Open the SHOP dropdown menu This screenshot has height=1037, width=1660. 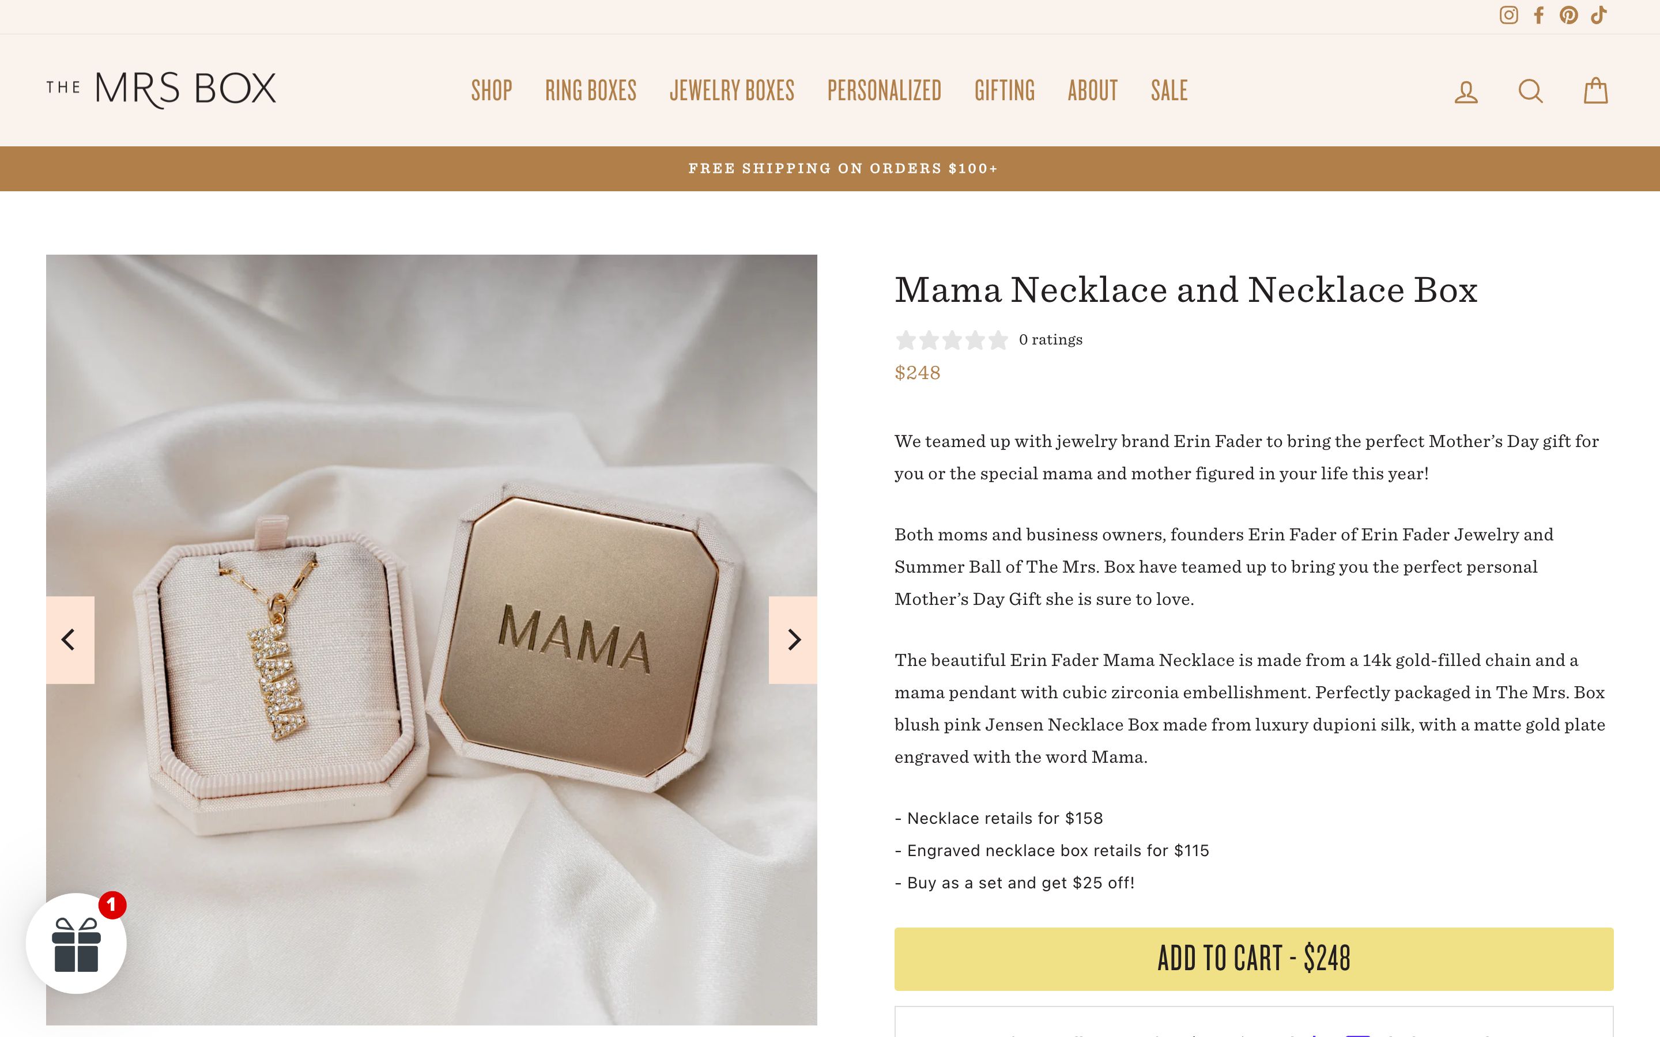[x=491, y=90]
